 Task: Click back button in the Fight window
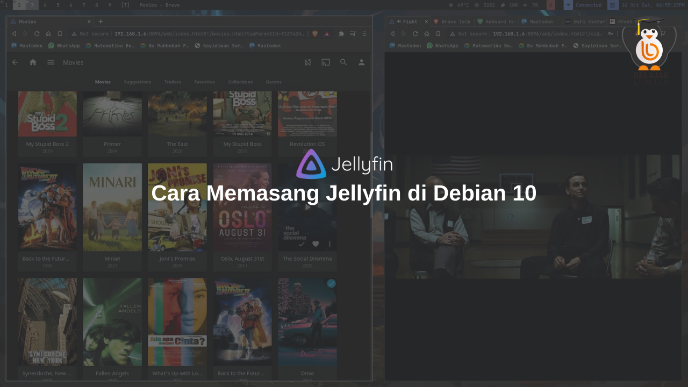click(392, 33)
